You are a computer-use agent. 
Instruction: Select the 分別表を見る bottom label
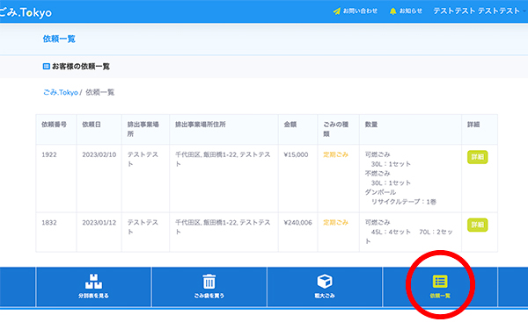tap(93, 296)
